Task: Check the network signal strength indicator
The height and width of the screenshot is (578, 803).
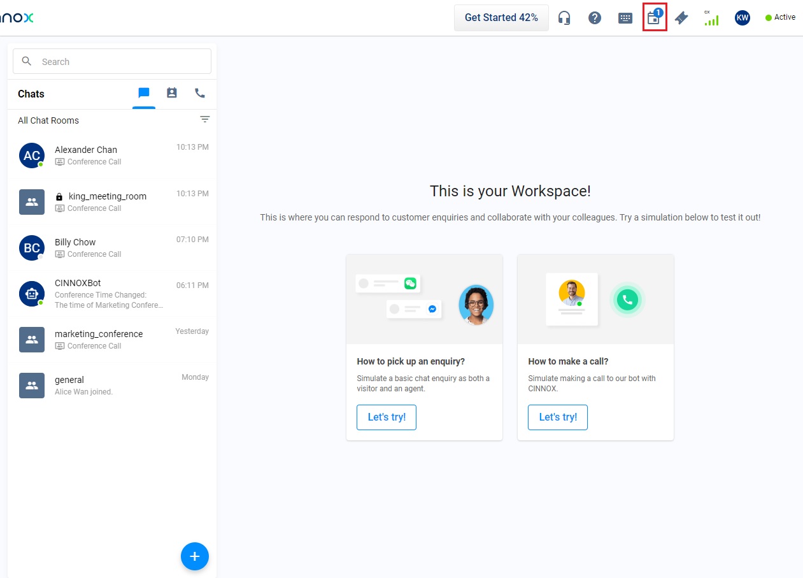Action: tap(711, 18)
